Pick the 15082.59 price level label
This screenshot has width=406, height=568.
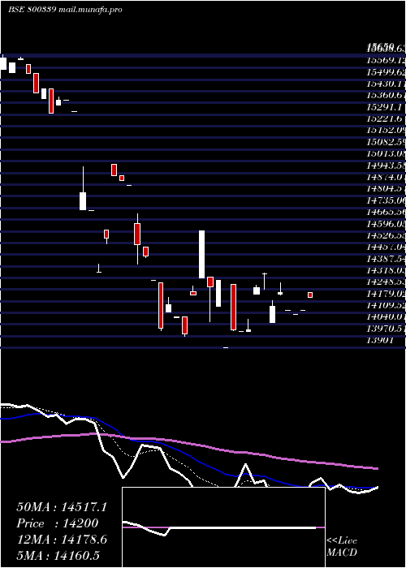pyautogui.click(x=386, y=142)
